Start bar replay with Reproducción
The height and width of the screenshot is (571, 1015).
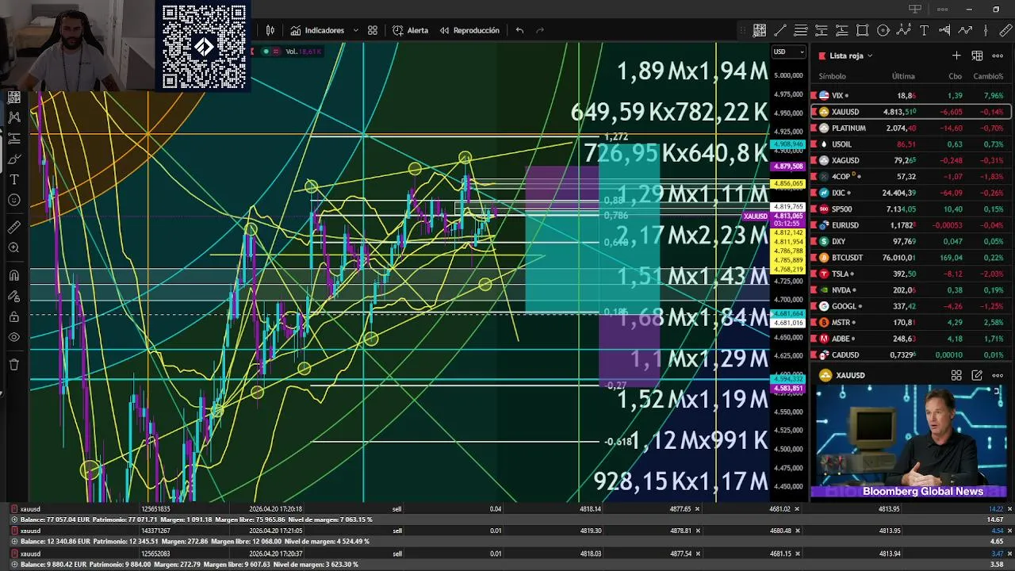click(469, 30)
